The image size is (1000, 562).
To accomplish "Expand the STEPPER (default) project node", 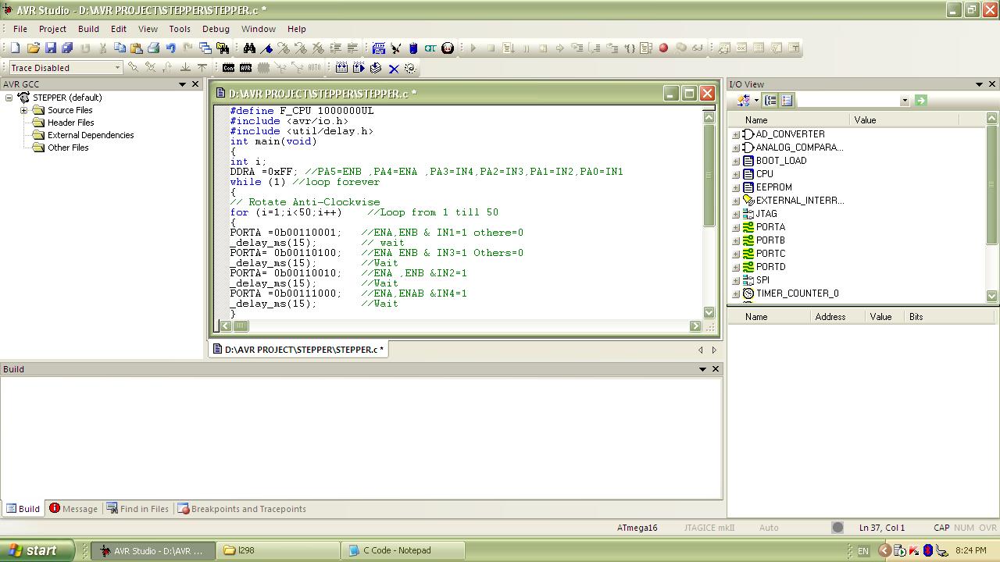I will point(9,98).
